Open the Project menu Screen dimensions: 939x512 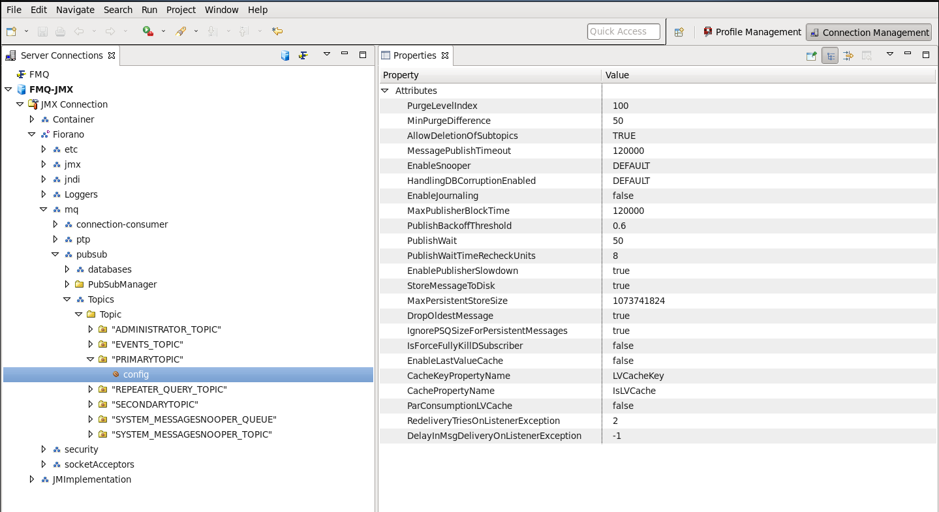click(181, 10)
